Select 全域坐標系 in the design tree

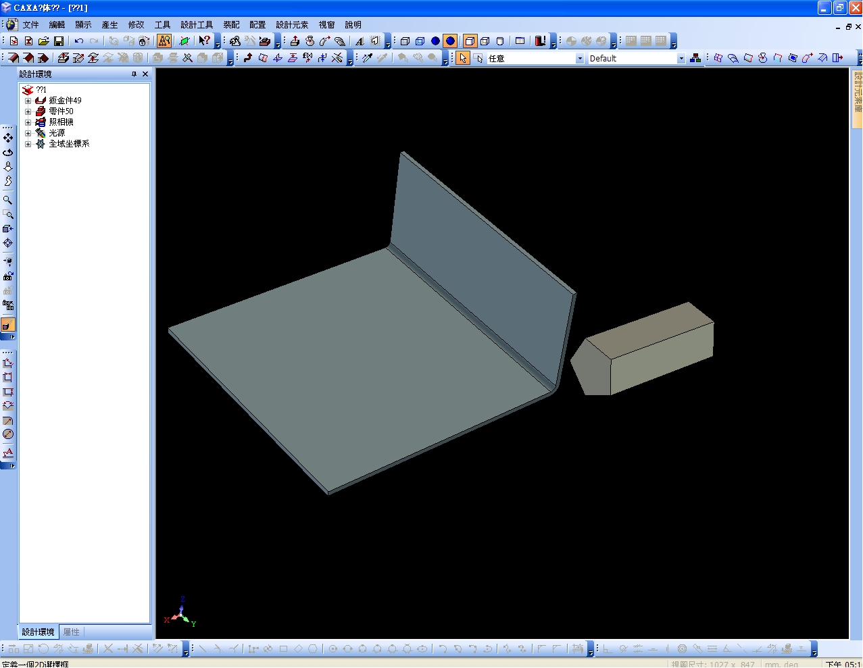[x=69, y=144]
